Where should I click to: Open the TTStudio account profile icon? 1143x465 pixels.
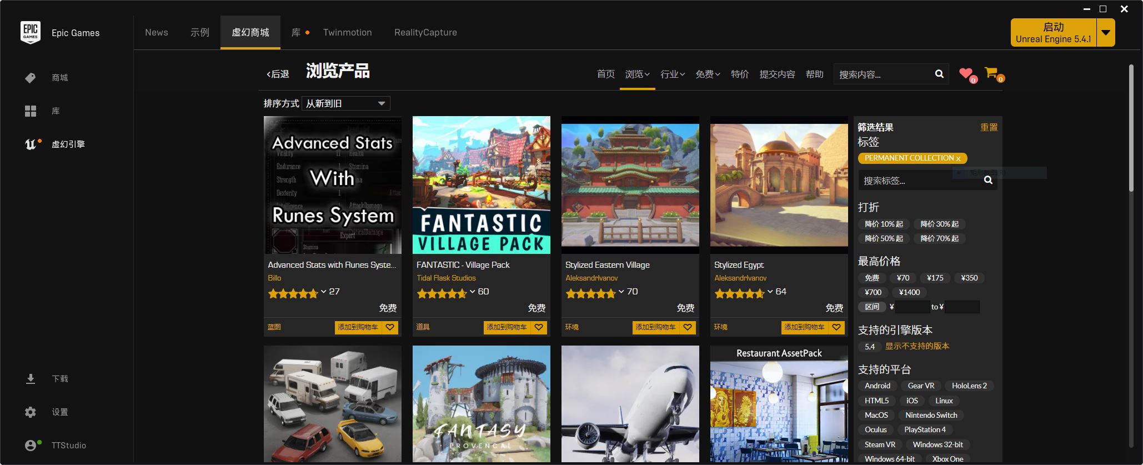tap(31, 446)
